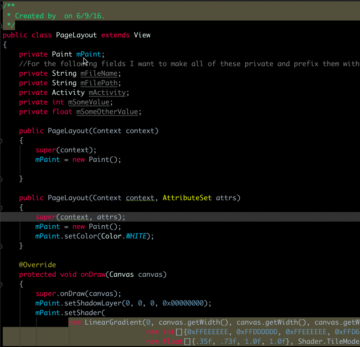Collapse the AttributeSet constructor's opening fold marker
The width and height of the screenshot is (360, 347).
(x=1, y=208)
